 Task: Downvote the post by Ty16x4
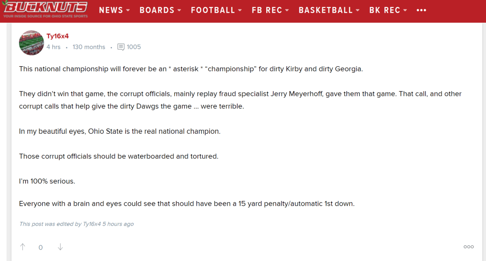tap(60, 247)
